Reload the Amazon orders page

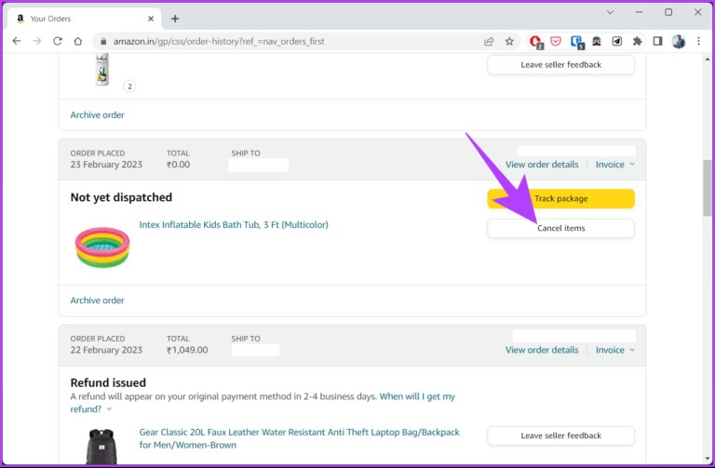coord(58,42)
